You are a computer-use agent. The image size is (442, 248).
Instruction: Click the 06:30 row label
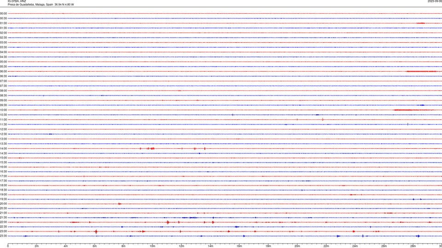coord(3,76)
